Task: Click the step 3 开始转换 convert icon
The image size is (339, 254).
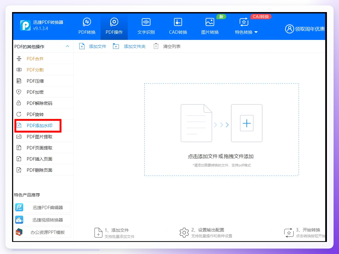Action: coord(289,233)
